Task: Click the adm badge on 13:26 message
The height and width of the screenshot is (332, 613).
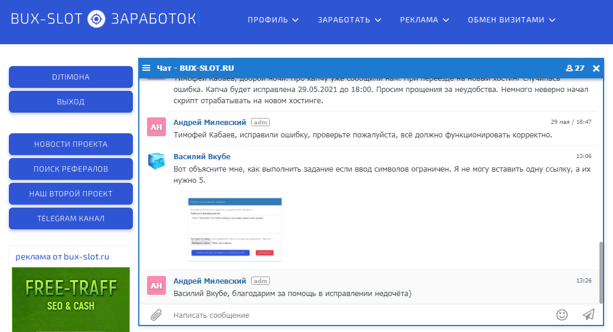Action: click(260, 281)
